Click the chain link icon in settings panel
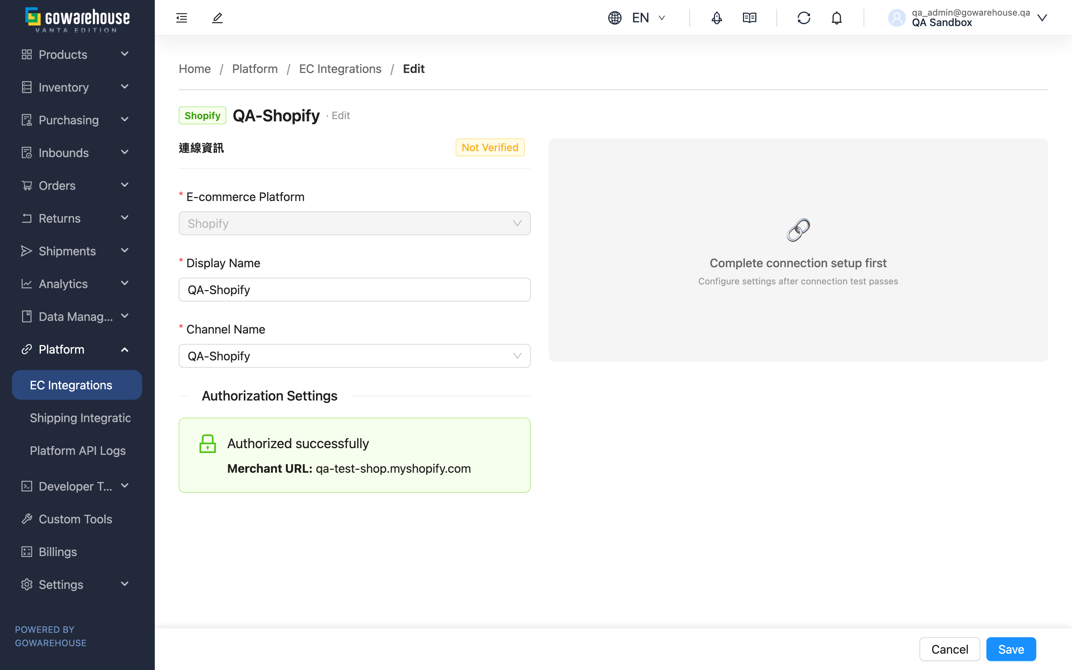 [x=798, y=230]
